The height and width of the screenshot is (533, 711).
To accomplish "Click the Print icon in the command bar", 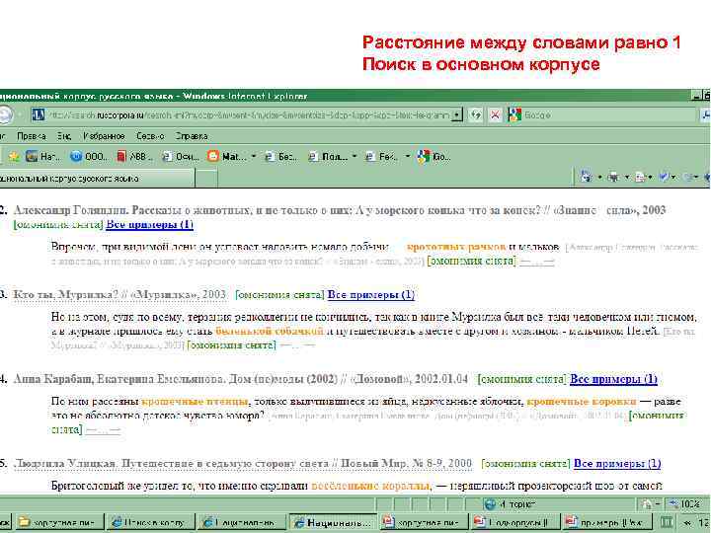I will point(613,177).
